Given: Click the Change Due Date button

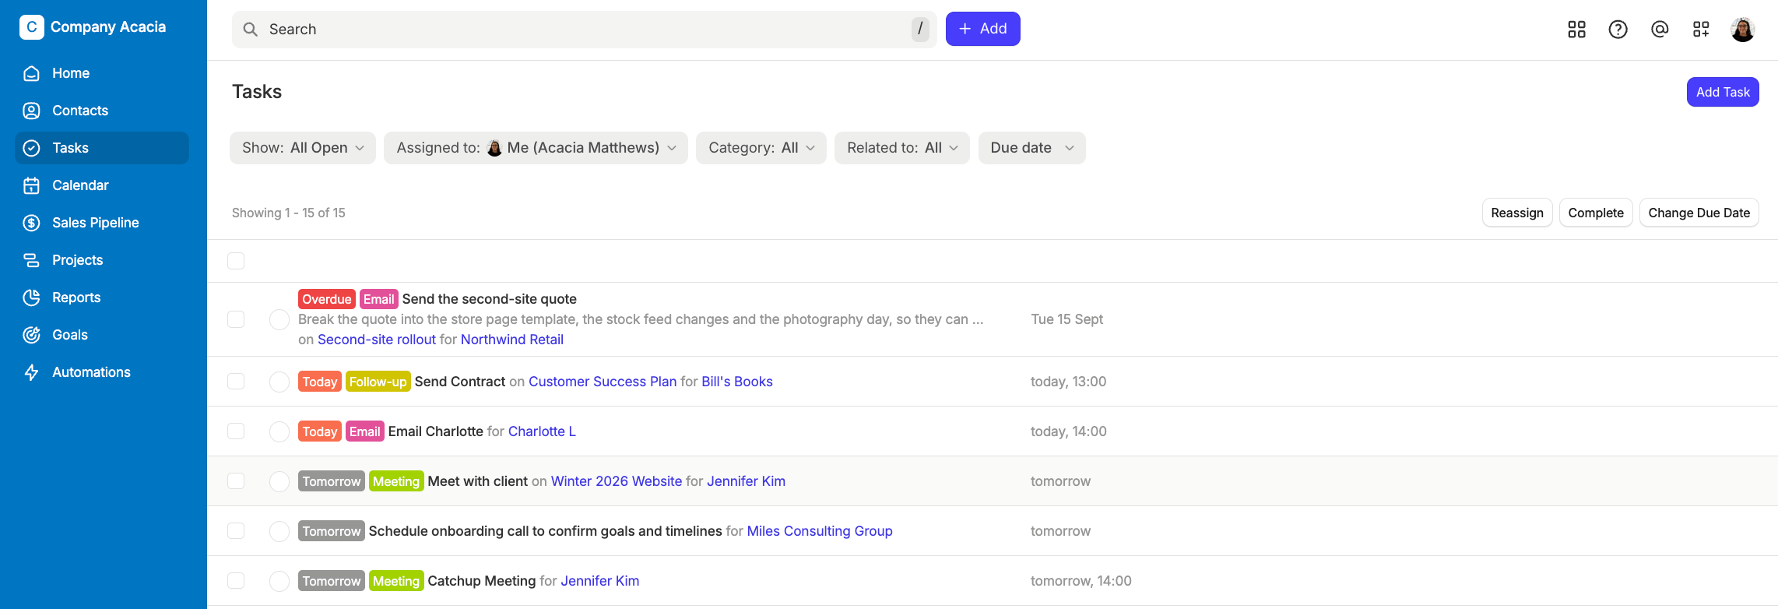Looking at the screenshot, I should pyautogui.click(x=1699, y=213).
